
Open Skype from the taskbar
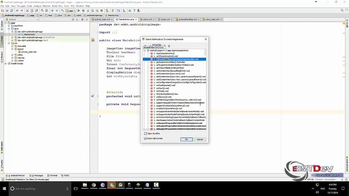(x=111, y=185)
